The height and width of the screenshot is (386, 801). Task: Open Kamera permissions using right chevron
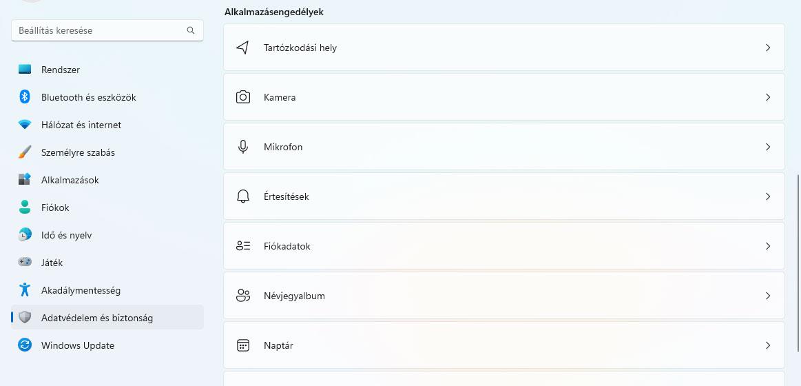click(768, 97)
